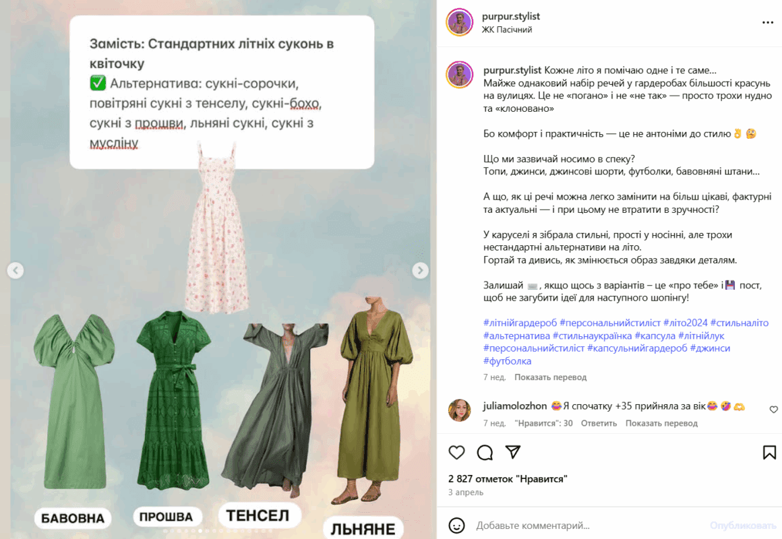
Task: Like juliamolozhon's comment with small heart
Action: [773, 410]
